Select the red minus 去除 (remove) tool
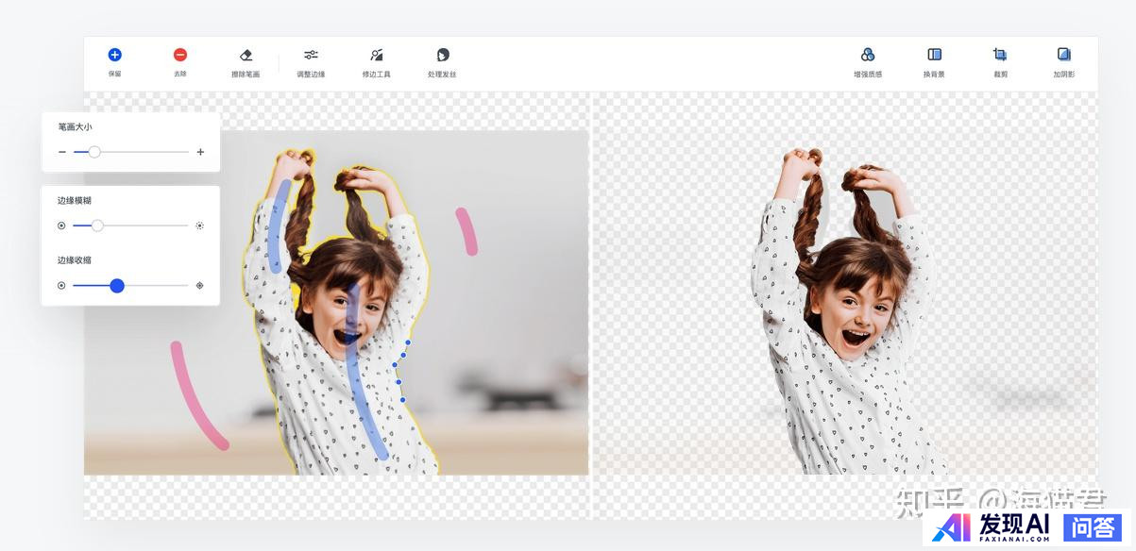Screen dimensions: 1136x551 pyautogui.click(x=180, y=56)
